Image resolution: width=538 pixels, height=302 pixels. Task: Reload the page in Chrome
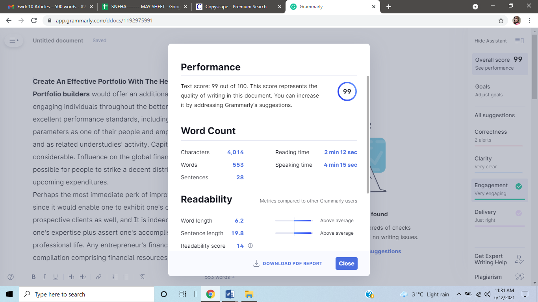[34, 20]
